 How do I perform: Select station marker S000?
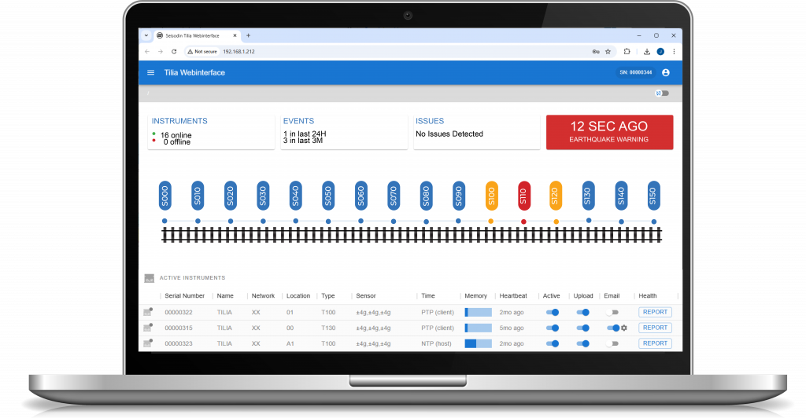[165, 196]
